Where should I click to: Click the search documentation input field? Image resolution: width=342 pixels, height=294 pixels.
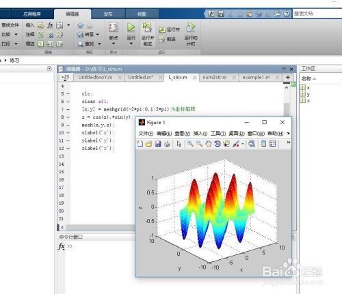point(317,14)
